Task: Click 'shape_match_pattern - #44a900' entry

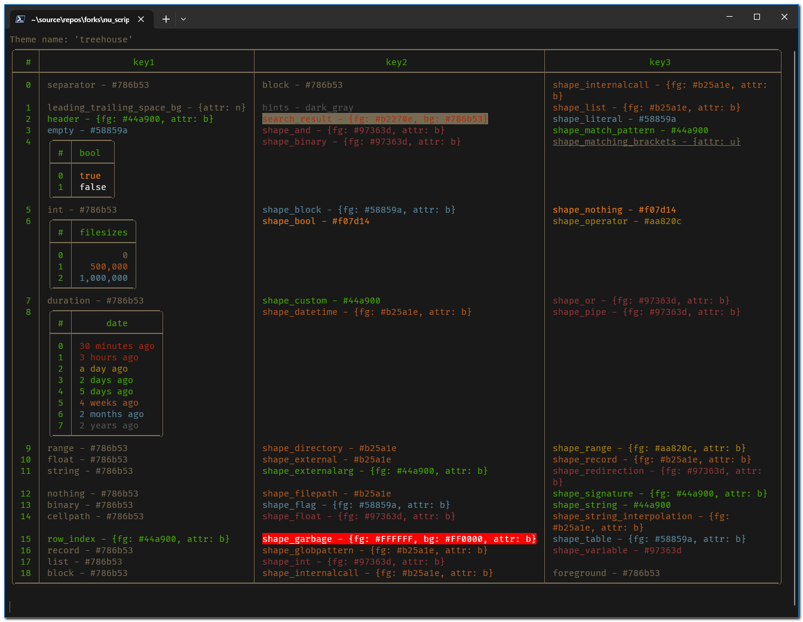Action: 630,130
